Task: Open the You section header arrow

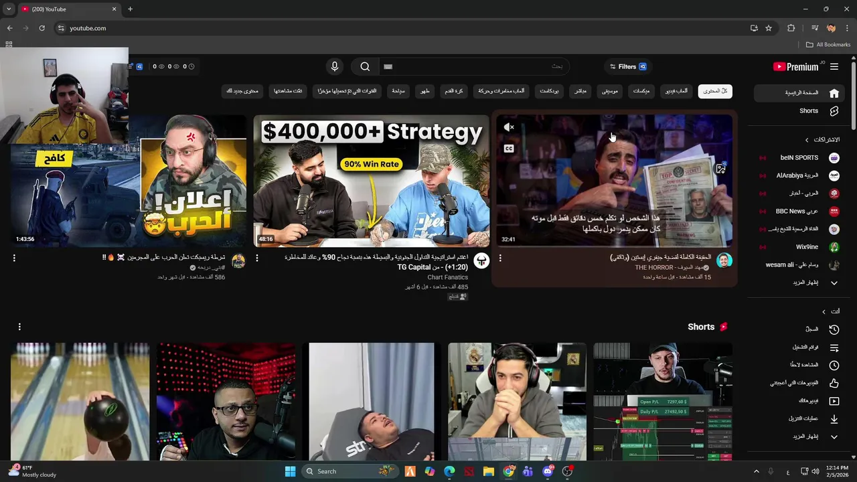Action: pyautogui.click(x=824, y=311)
